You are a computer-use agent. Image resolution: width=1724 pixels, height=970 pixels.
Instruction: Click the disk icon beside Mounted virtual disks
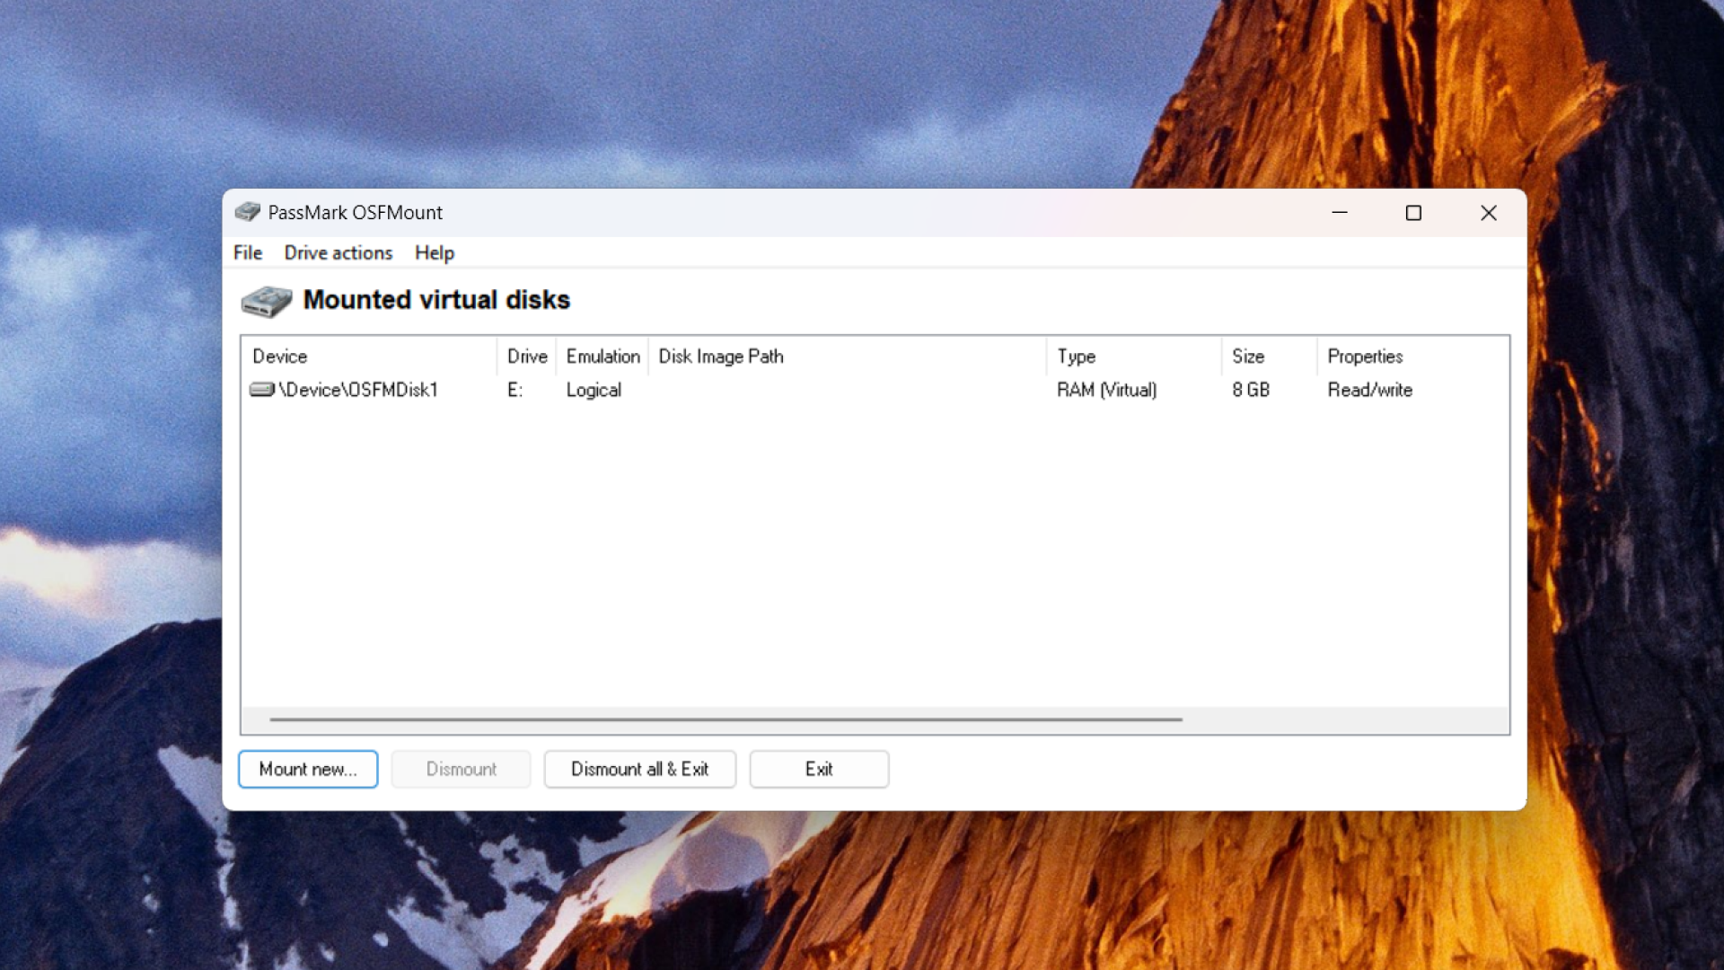pos(267,301)
